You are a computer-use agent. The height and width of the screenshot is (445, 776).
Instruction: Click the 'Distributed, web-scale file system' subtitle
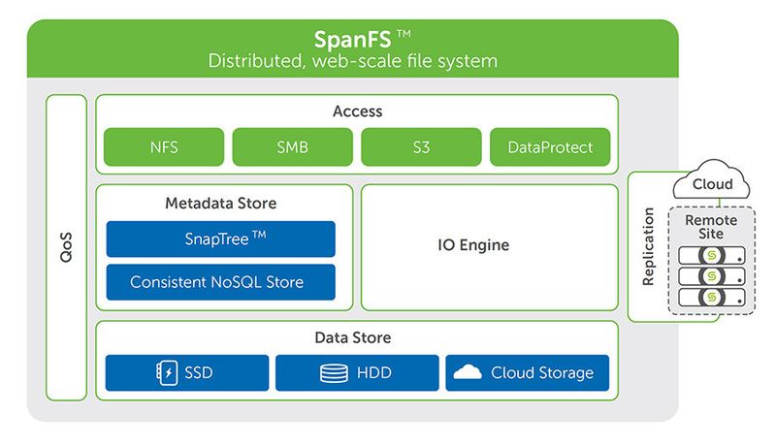point(352,61)
